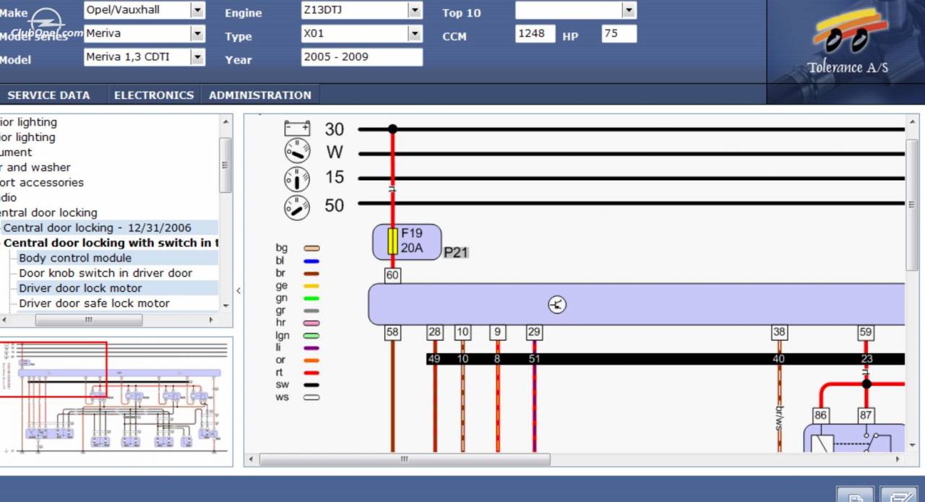This screenshot has width=925, height=502.
Task: Click the transistor symbol in the control module
Action: [556, 304]
